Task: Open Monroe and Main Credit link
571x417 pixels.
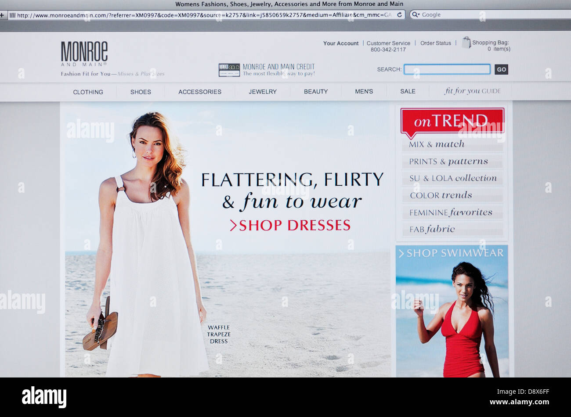Action: click(x=278, y=70)
